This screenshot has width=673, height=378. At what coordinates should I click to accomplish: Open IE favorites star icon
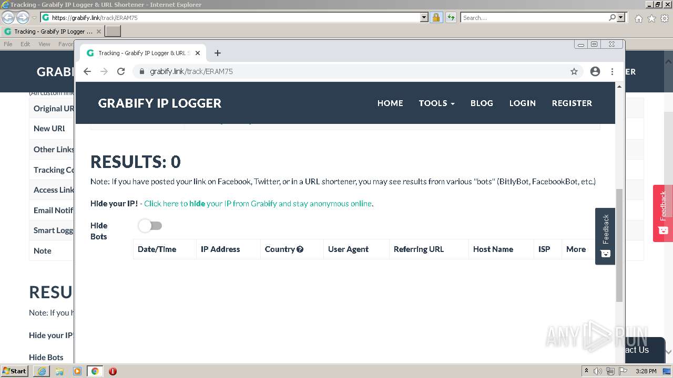coord(651,18)
